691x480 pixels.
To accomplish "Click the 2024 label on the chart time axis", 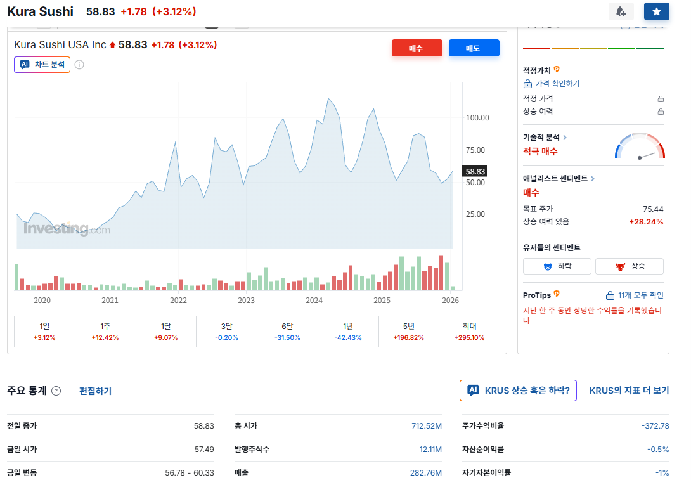I will click(x=314, y=300).
